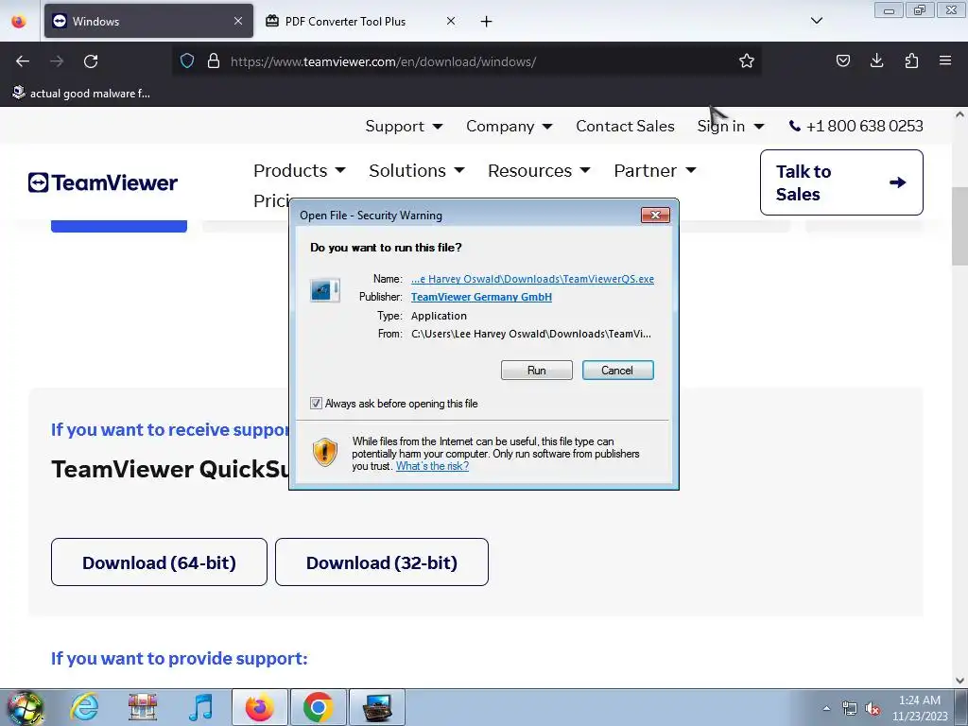Open the Save to Pocket icon

[842, 60]
